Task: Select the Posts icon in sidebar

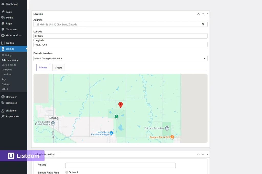Action: coord(4,12)
